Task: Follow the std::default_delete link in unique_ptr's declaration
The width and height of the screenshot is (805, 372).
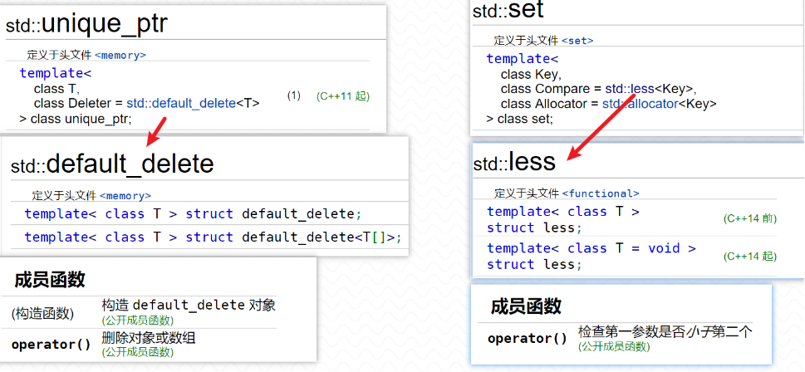Action: pyautogui.click(x=181, y=103)
